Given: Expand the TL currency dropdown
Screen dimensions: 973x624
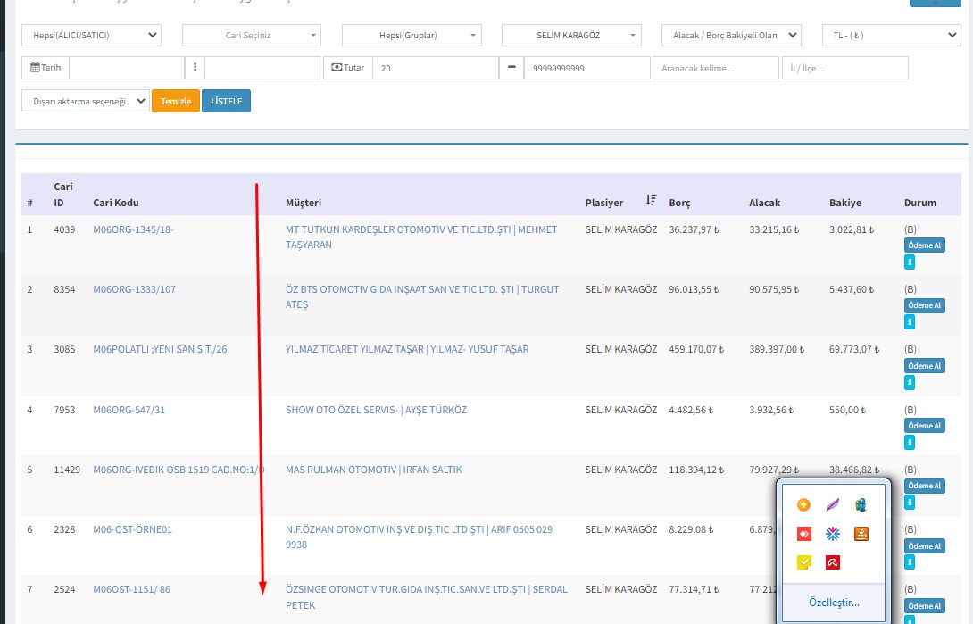Looking at the screenshot, I should [x=890, y=35].
